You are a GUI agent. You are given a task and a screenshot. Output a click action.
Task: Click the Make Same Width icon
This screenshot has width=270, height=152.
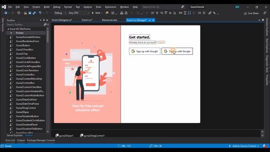(x=181, y=13)
